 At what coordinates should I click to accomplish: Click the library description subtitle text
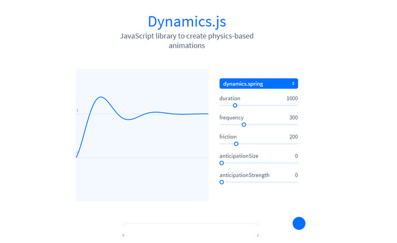pyautogui.click(x=186, y=41)
